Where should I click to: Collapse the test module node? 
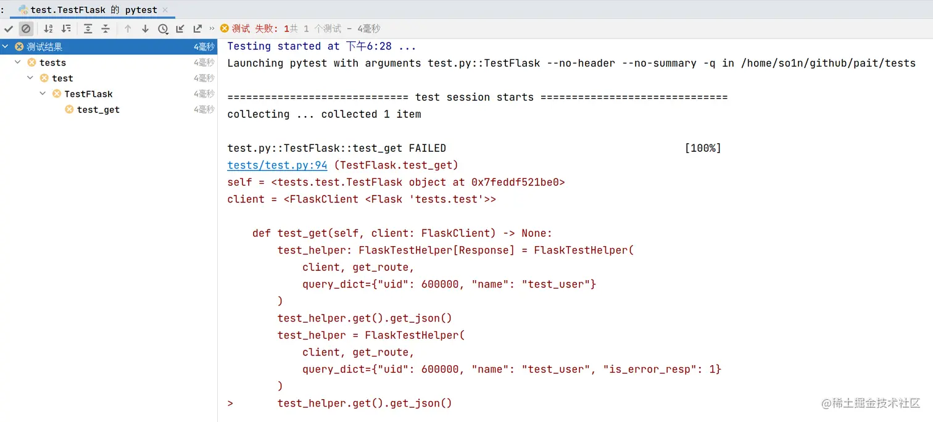point(30,78)
